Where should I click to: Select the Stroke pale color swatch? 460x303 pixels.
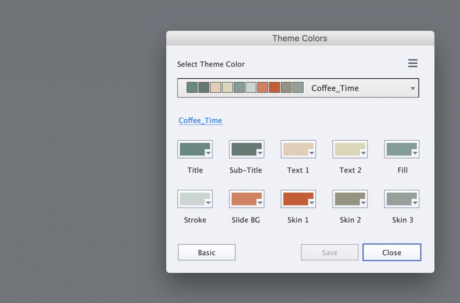(192, 197)
